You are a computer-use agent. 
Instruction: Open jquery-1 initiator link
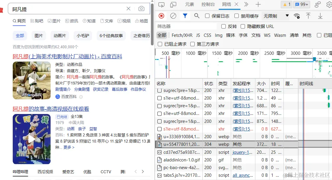[242, 152]
